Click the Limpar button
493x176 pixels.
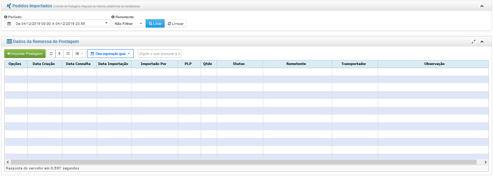click(175, 24)
